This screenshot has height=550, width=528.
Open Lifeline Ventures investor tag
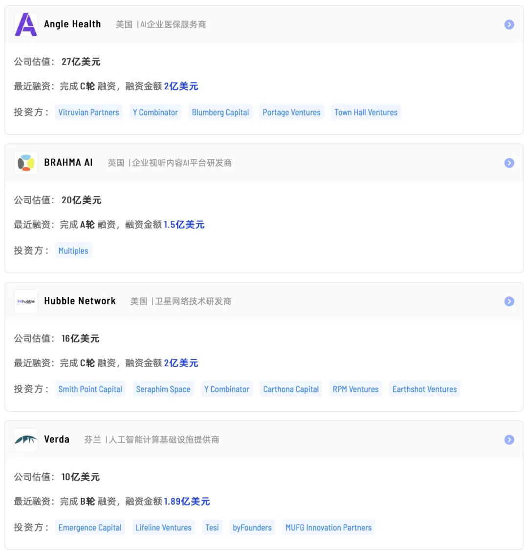pos(164,528)
